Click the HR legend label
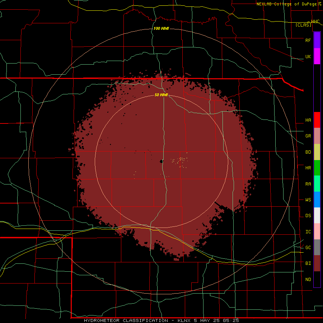The image size is (323, 323). (308, 168)
